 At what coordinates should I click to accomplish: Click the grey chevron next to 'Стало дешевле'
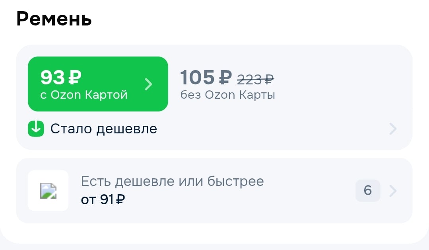point(392,129)
